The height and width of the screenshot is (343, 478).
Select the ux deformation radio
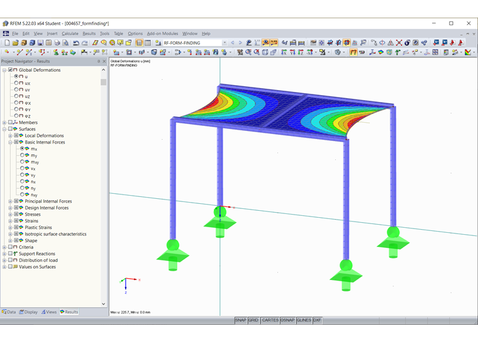(x=16, y=83)
